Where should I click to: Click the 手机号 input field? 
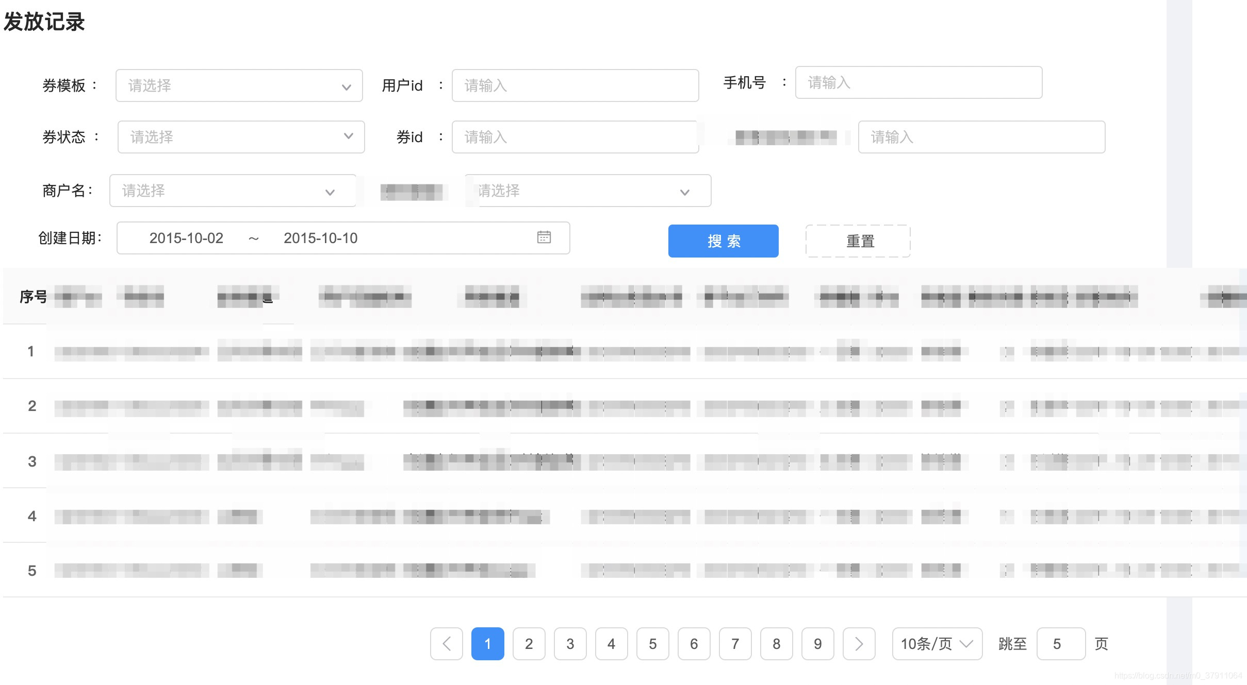coord(918,82)
